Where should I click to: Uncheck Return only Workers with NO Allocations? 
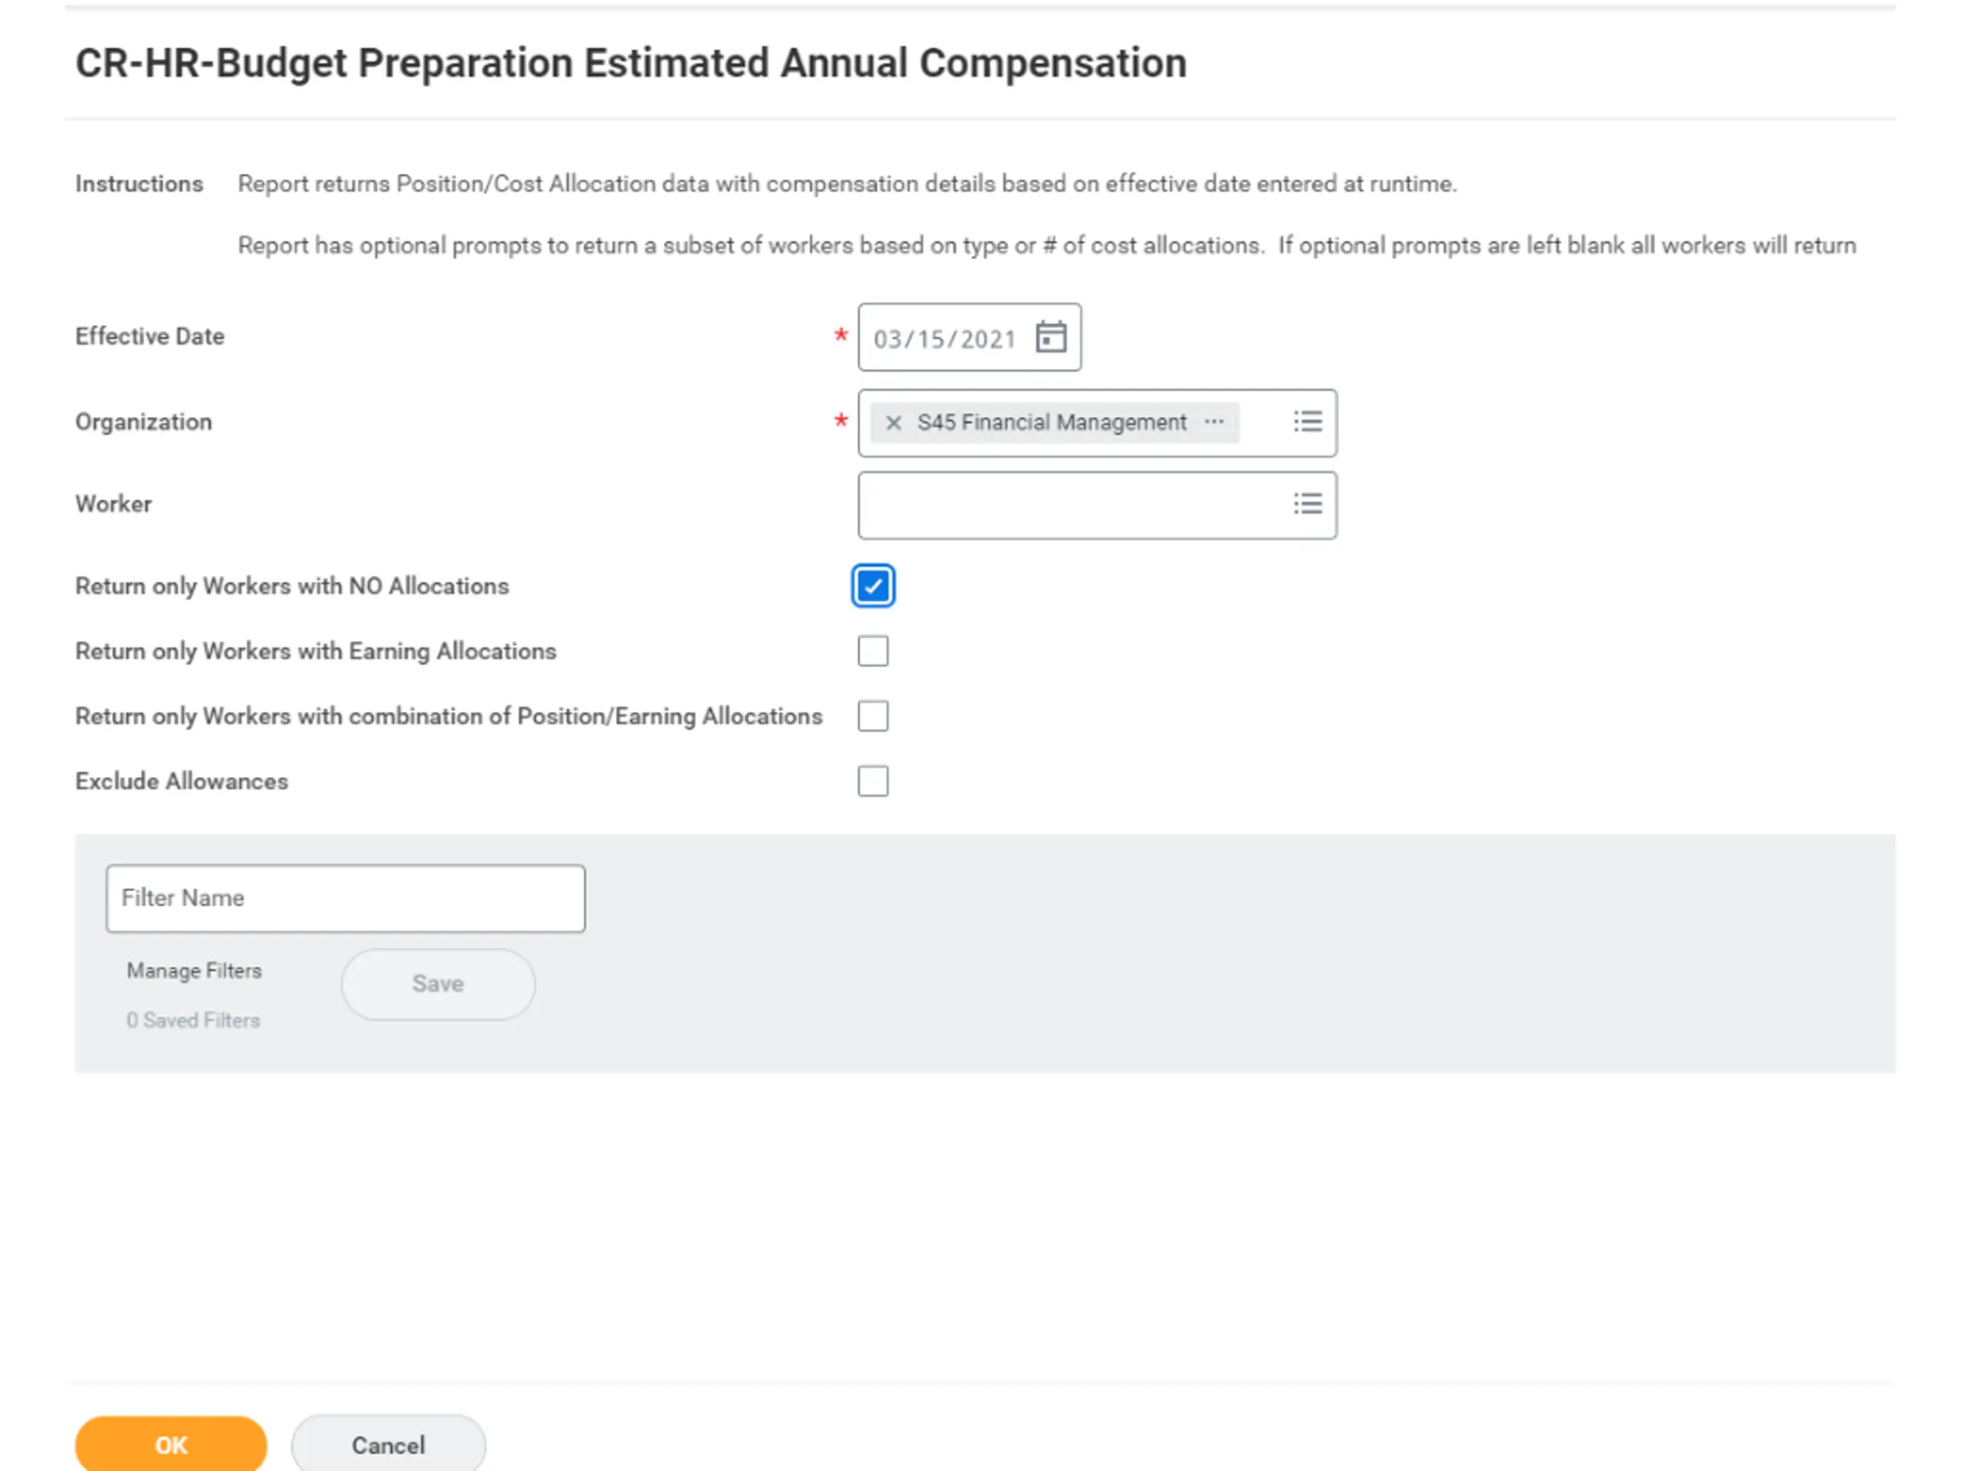[872, 586]
